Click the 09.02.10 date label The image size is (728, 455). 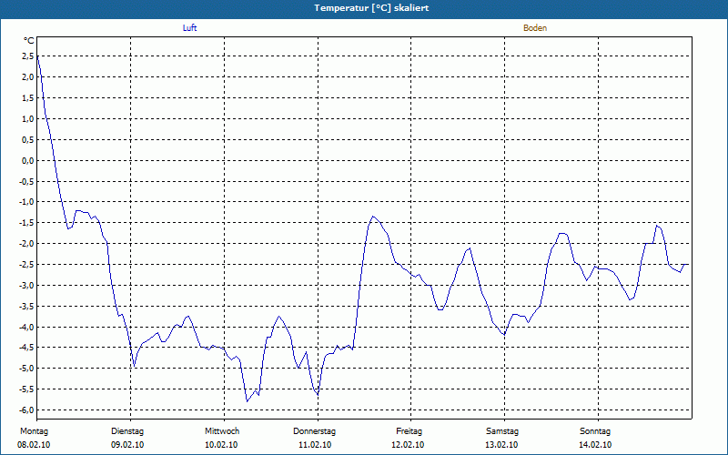(x=127, y=445)
